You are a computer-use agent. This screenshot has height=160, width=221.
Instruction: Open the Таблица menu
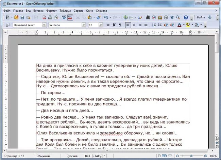[65, 11]
